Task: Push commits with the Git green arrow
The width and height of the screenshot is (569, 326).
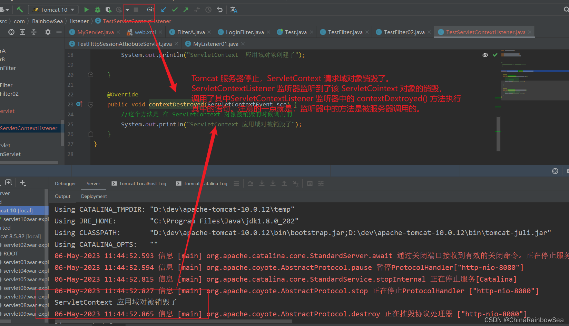Action: 186,10
